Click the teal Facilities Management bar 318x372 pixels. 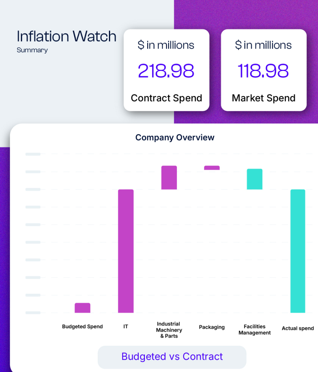point(255,179)
